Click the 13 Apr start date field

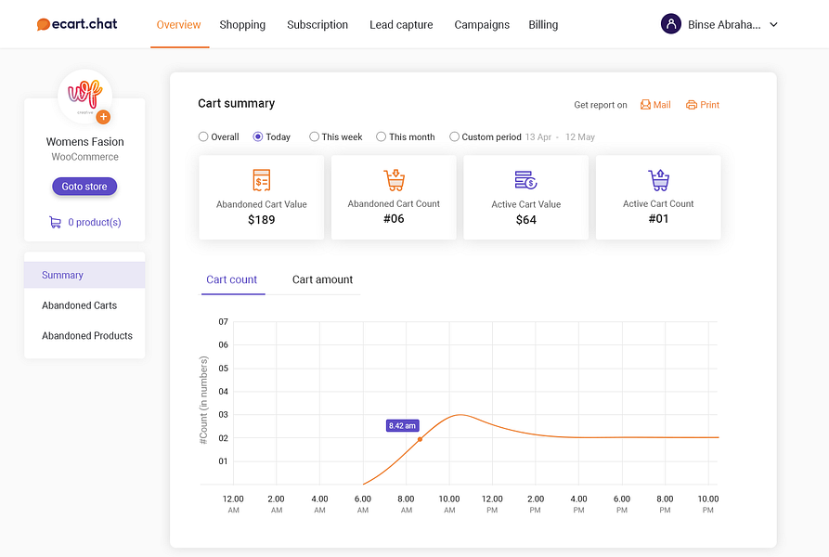pos(538,137)
